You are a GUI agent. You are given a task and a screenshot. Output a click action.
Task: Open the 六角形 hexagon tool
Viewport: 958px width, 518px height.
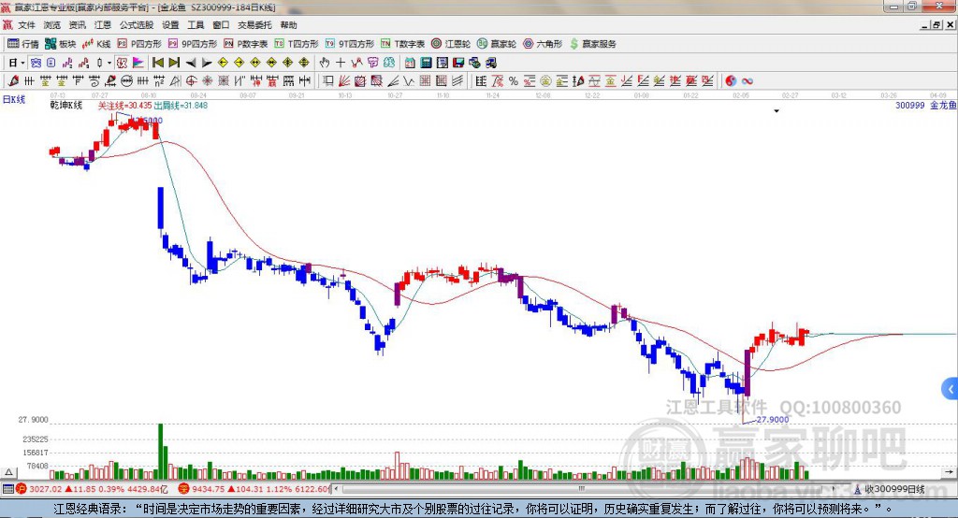click(543, 44)
